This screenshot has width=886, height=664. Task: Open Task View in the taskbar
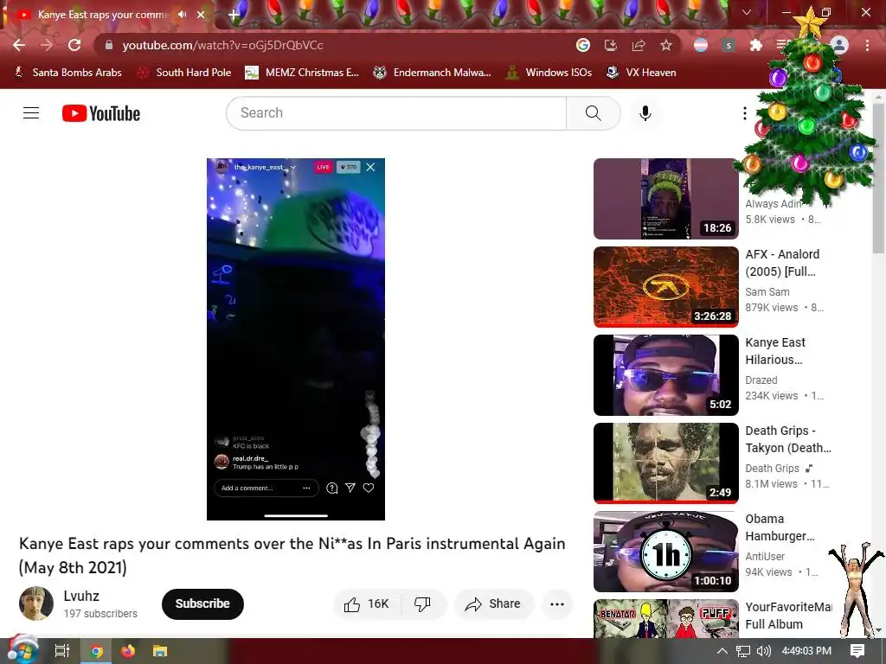pos(62,651)
